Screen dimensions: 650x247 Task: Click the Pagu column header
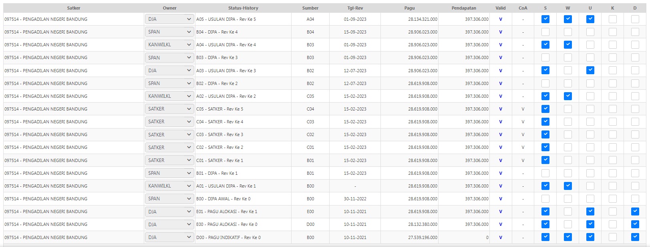tap(409, 8)
